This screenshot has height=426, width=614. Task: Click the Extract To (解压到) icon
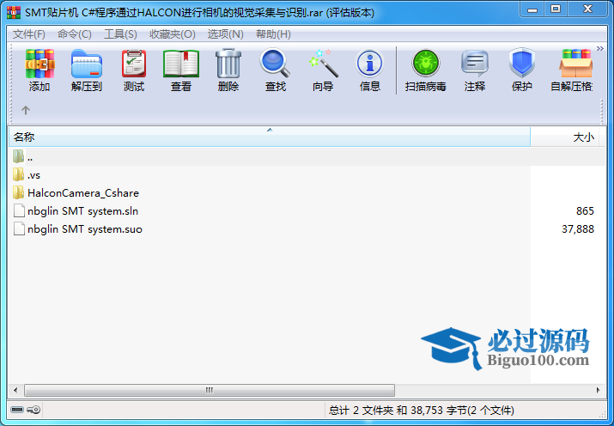pos(87,64)
